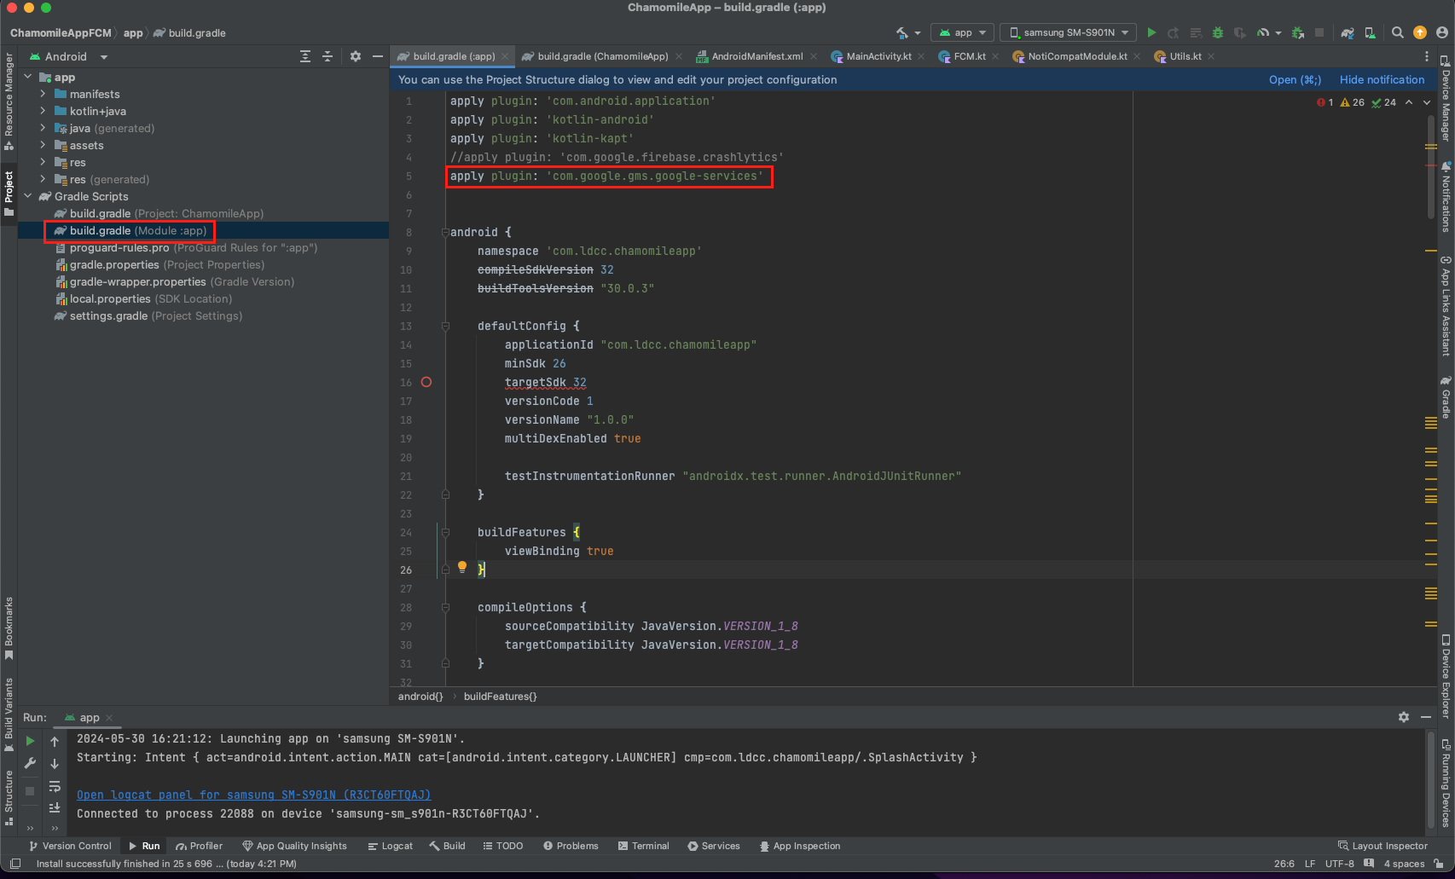Select gradle.properties in the project tree

click(x=114, y=264)
